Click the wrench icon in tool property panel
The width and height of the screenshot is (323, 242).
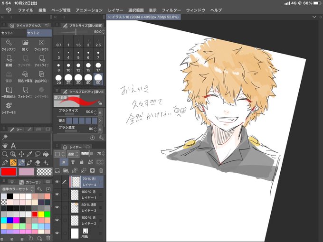click(101, 138)
